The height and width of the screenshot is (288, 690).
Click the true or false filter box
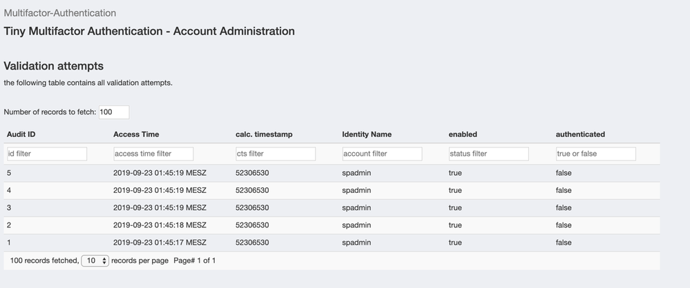coord(595,154)
